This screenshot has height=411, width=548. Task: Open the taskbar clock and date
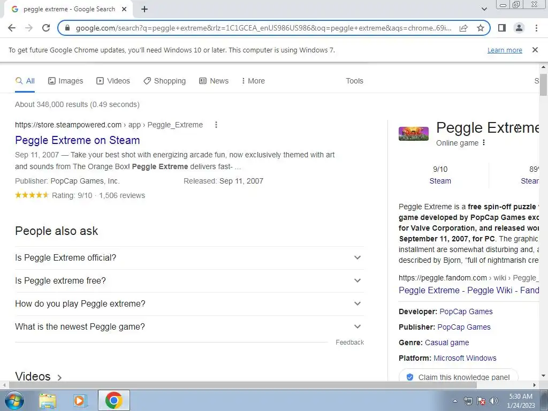tap(521, 401)
